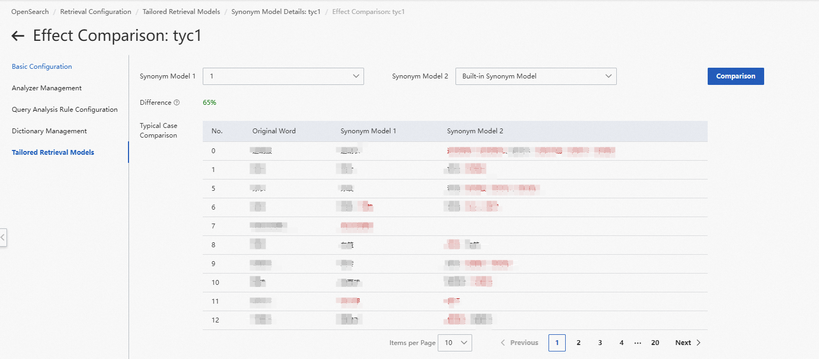The image size is (819, 359).
Task: Click the OpenSearch breadcrumb link
Action: click(30, 12)
